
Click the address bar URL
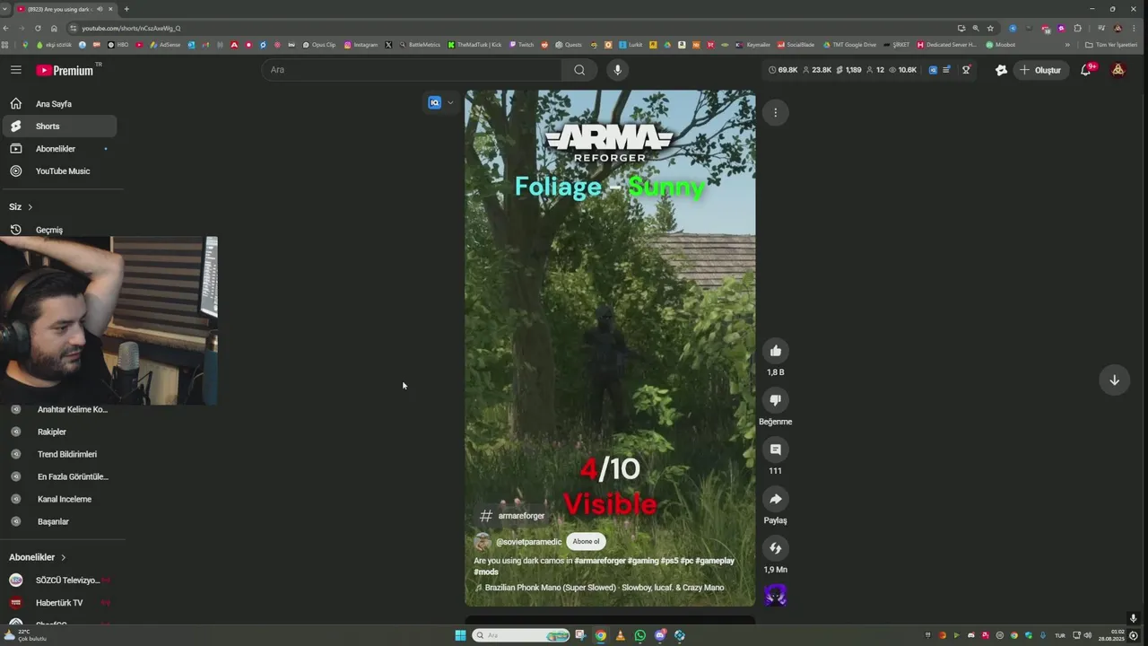pyautogui.click(x=131, y=28)
